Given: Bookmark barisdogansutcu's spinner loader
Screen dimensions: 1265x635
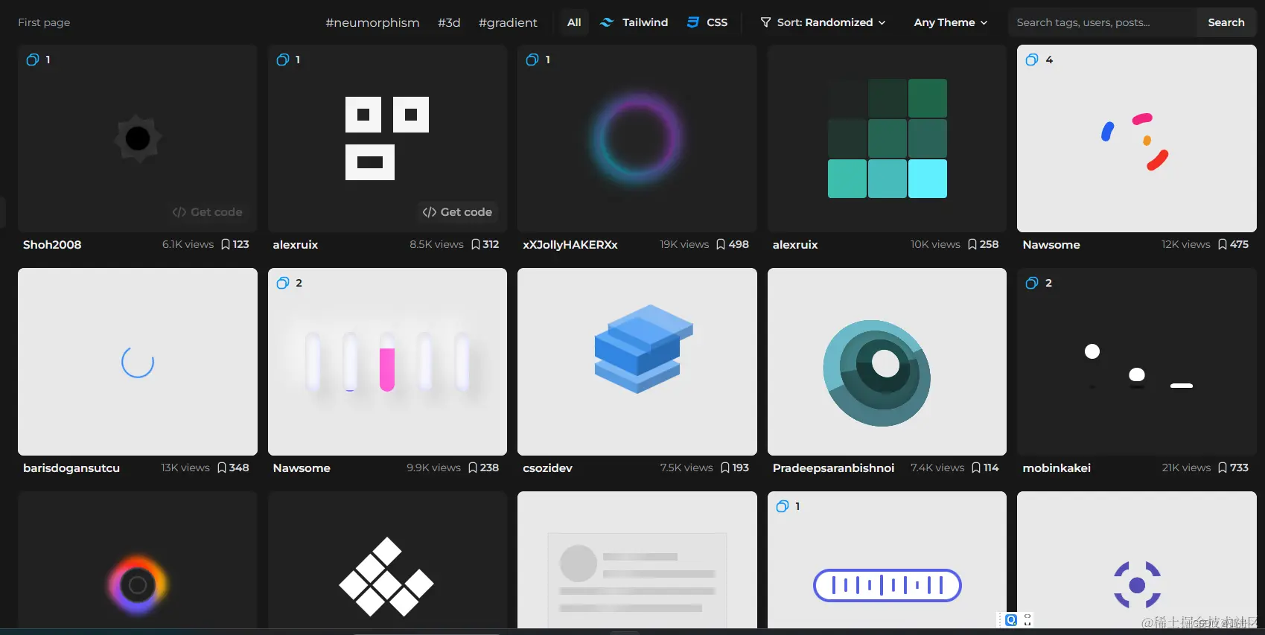Looking at the screenshot, I should (222, 468).
